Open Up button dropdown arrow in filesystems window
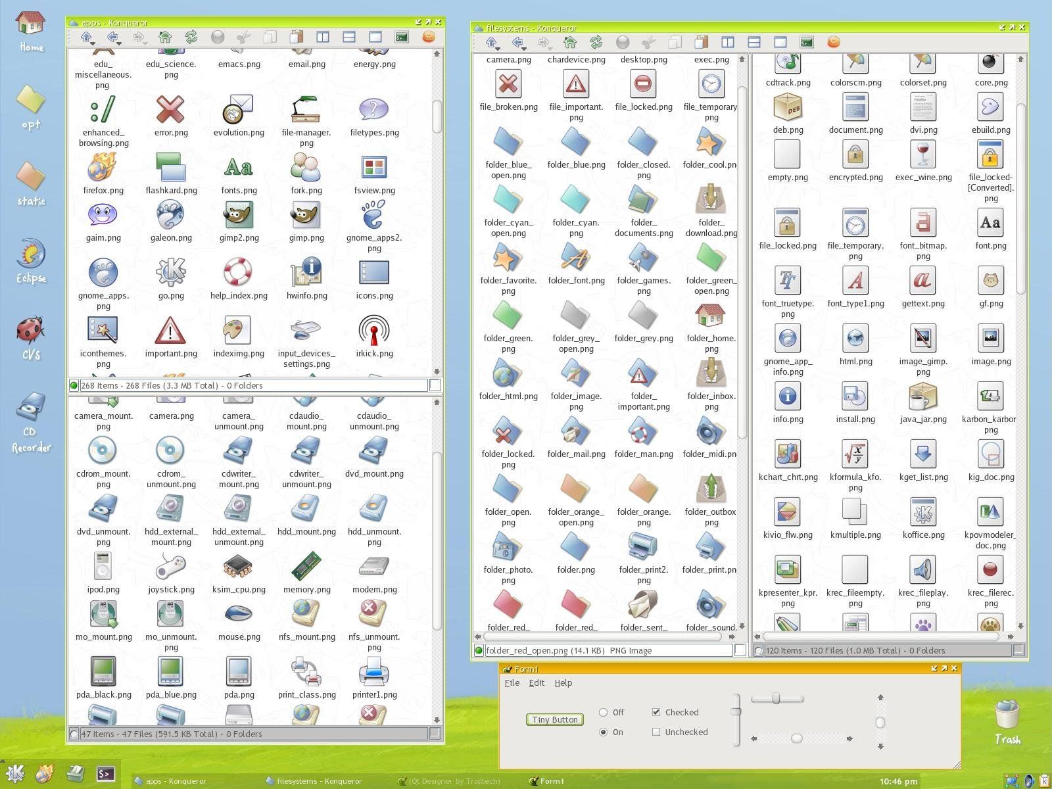Viewport: 1052px width, 789px height. tap(498, 49)
